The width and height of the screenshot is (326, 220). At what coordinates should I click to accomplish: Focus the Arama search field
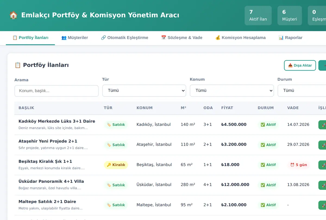pos(57,91)
